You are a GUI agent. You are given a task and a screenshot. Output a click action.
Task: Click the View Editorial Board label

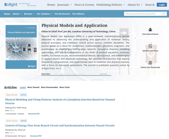[150, 34]
